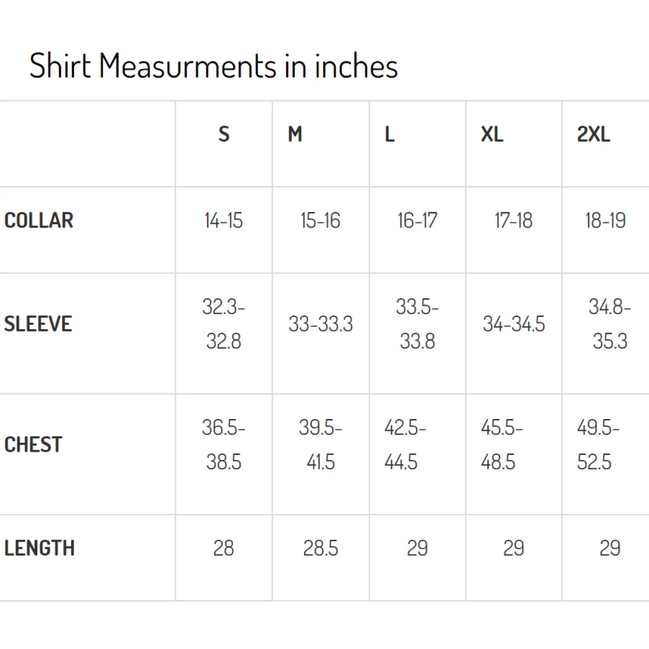Select the XL size column header
Image resolution: width=649 pixels, height=649 pixels.
(492, 134)
